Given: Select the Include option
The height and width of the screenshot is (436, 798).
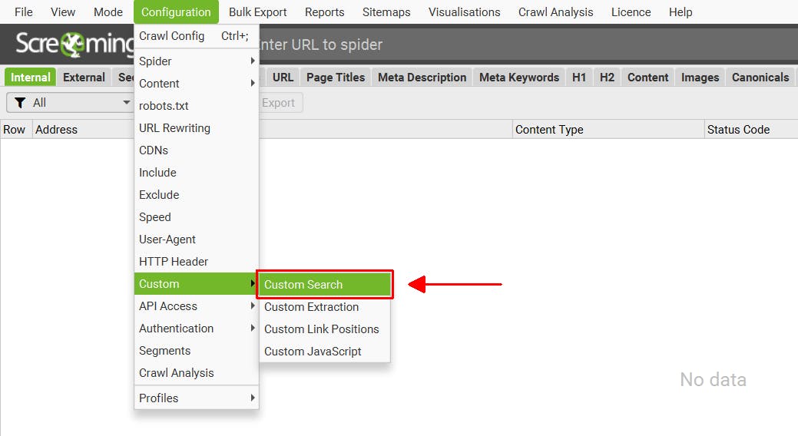Looking at the screenshot, I should tap(197, 173).
